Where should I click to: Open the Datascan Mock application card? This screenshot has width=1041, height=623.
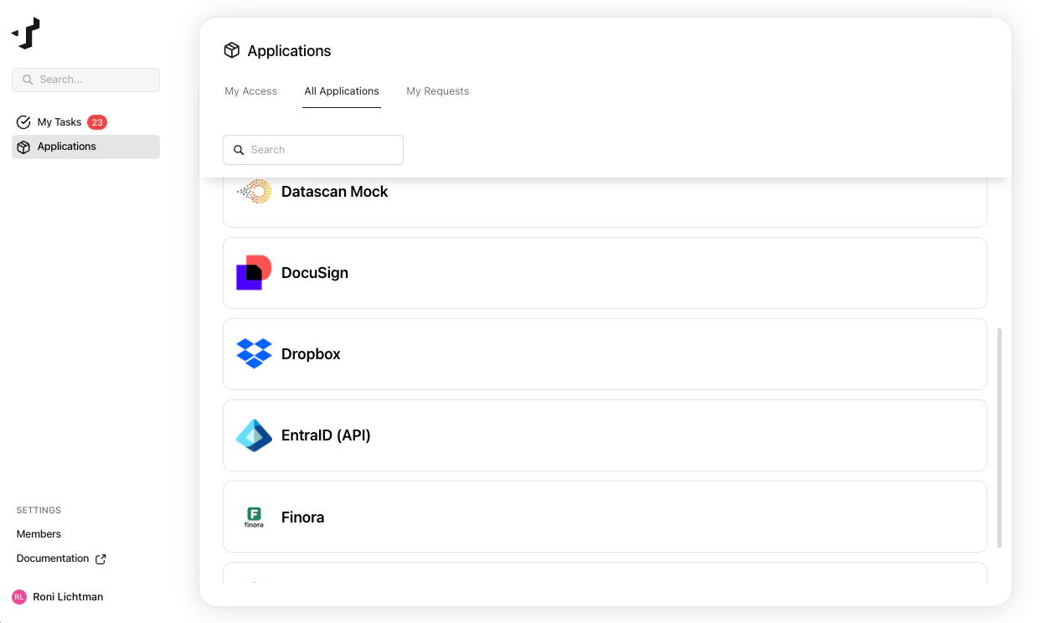[x=605, y=202]
